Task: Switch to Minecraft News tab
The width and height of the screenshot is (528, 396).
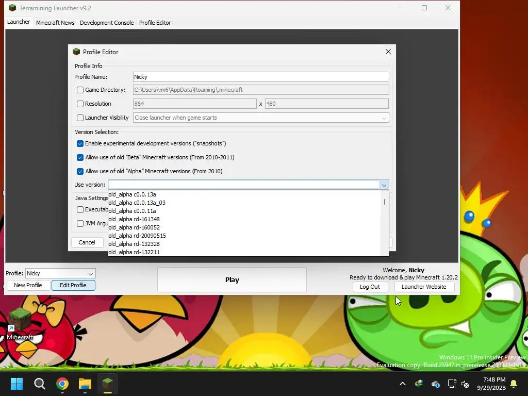Action: pyautogui.click(x=55, y=23)
